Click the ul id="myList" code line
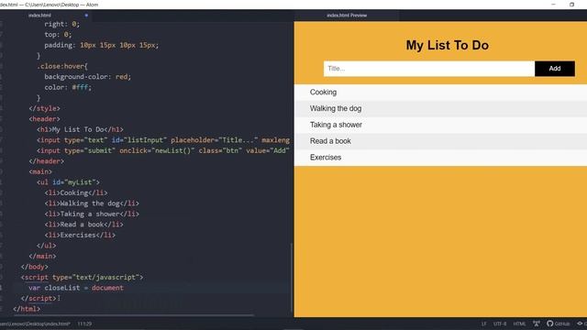This screenshot has width=587, height=330. click(x=68, y=182)
